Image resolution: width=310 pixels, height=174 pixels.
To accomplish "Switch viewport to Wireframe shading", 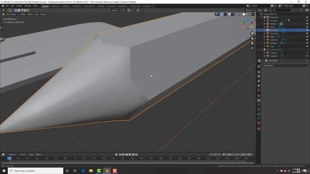I will tap(241, 14).
